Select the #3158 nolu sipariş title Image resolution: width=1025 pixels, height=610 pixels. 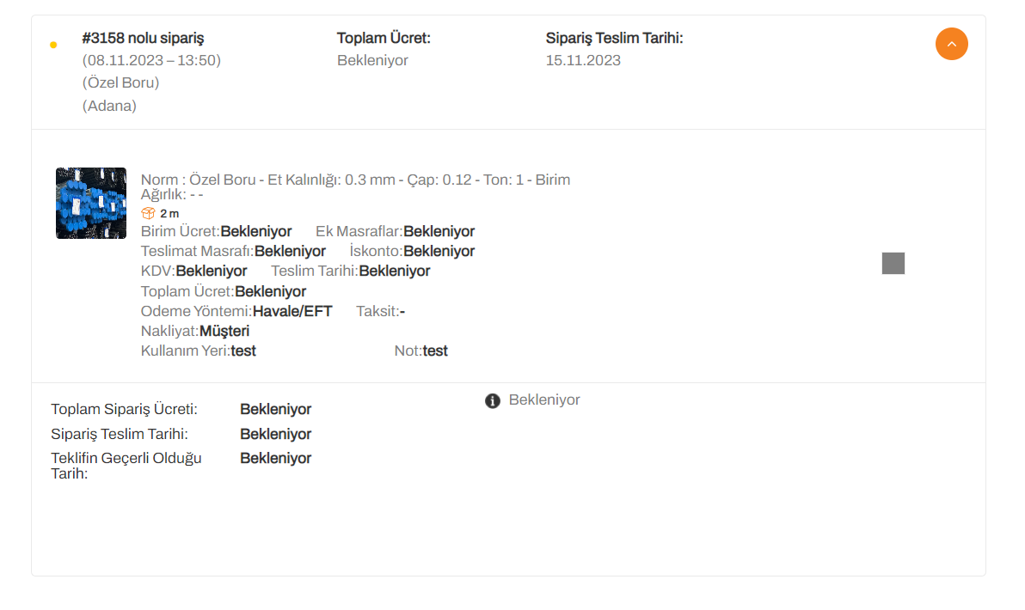(x=143, y=38)
